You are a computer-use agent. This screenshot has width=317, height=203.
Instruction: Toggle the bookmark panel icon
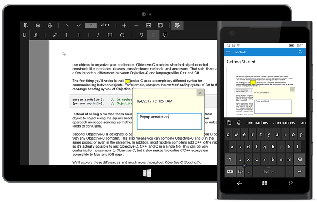pos(25,35)
